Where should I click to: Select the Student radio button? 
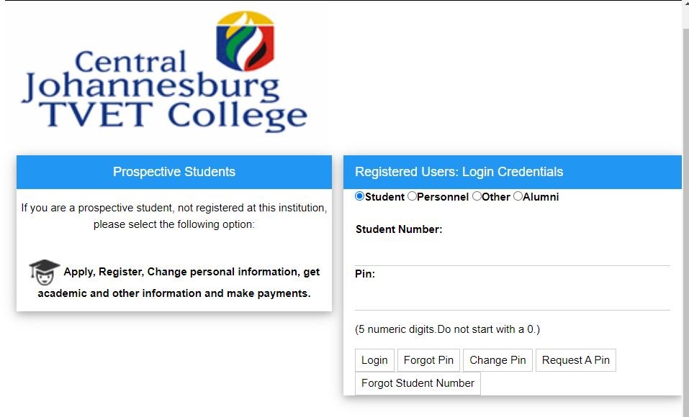pyautogui.click(x=360, y=196)
